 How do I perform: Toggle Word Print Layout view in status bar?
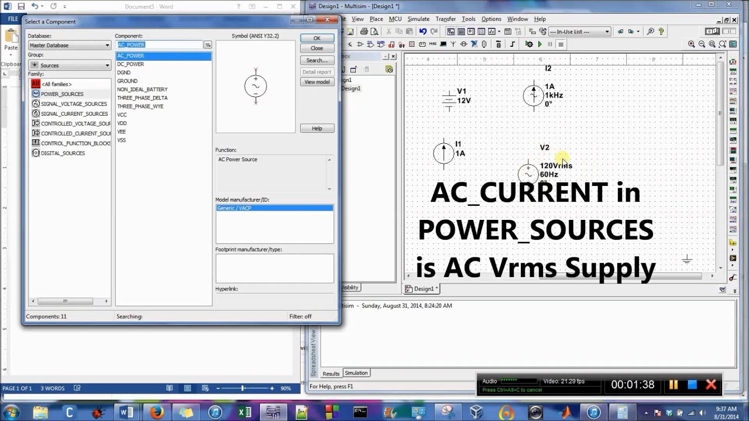pyautogui.click(x=187, y=388)
